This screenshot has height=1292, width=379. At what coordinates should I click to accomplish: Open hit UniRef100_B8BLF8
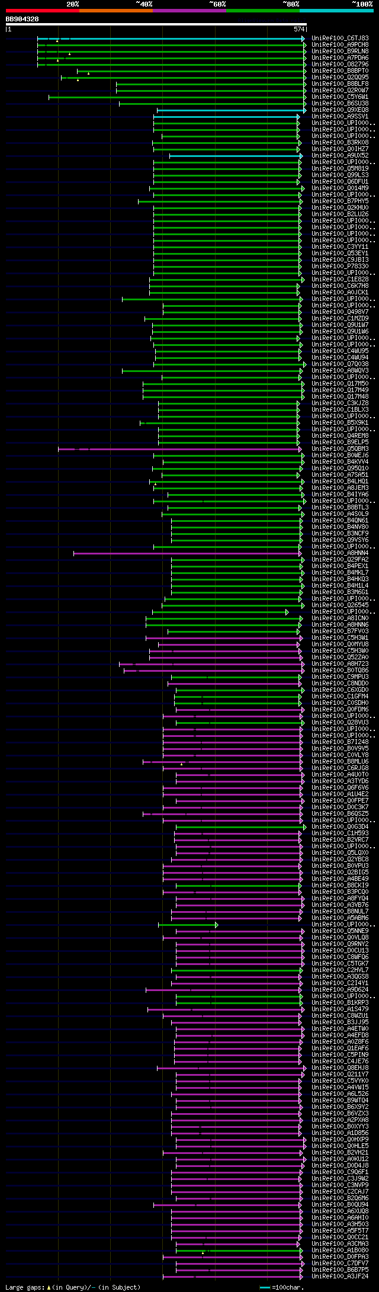pyautogui.click(x=340, y=84)
